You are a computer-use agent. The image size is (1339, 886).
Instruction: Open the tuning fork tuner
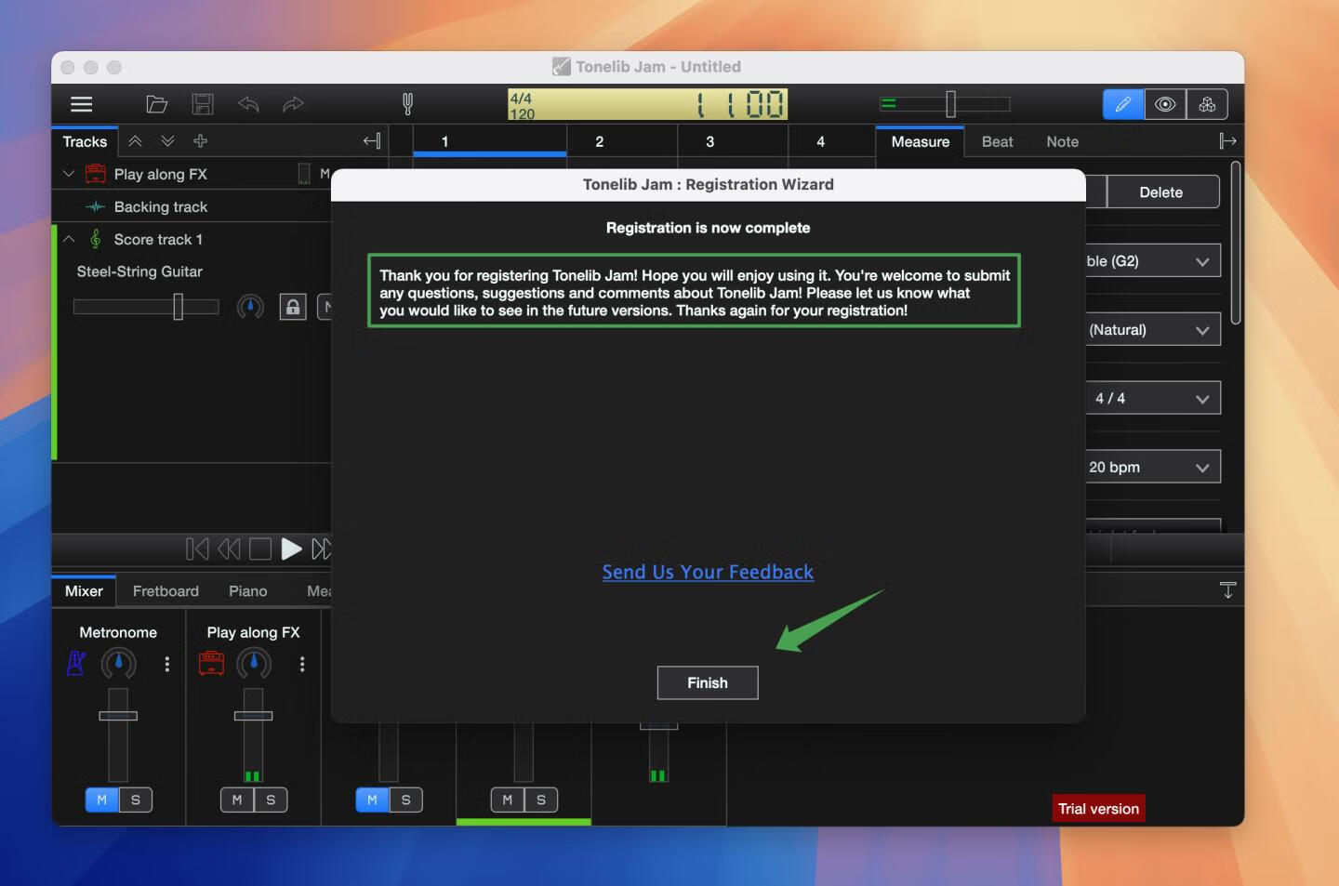coord(407,104)
